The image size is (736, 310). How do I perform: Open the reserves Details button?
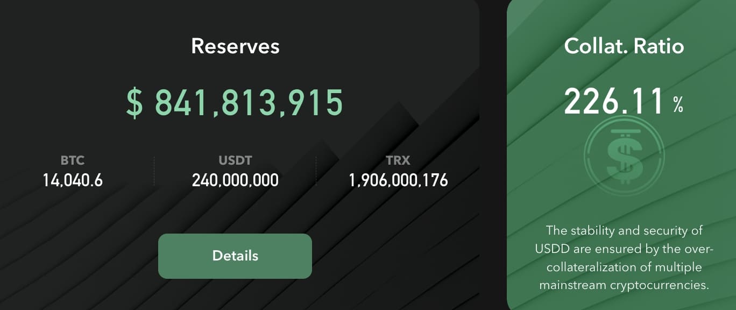[235, 256]
